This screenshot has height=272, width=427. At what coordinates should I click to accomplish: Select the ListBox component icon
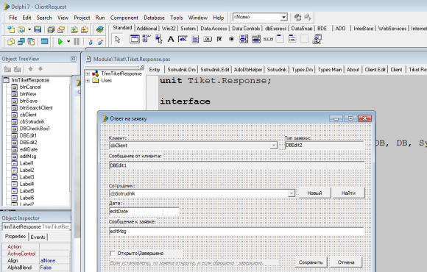point(244,39)
